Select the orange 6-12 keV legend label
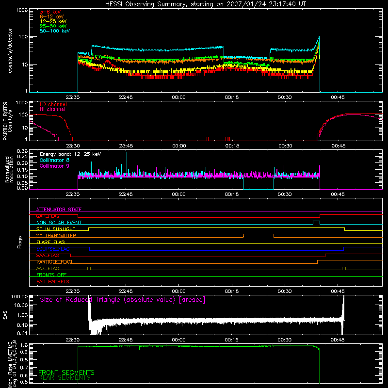 (52, 16)
